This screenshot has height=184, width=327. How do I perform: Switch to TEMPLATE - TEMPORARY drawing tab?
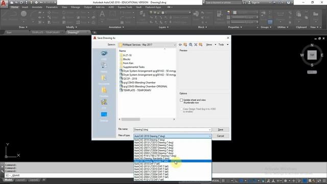coord(45,32)
